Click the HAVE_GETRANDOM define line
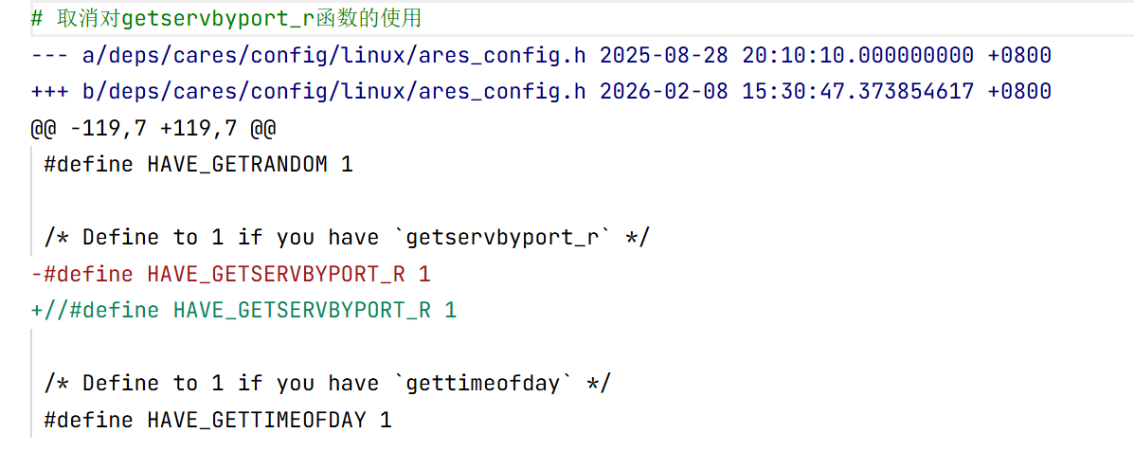Image resolution: width=1134 pixels, height=469 pixels. point(198,164)
